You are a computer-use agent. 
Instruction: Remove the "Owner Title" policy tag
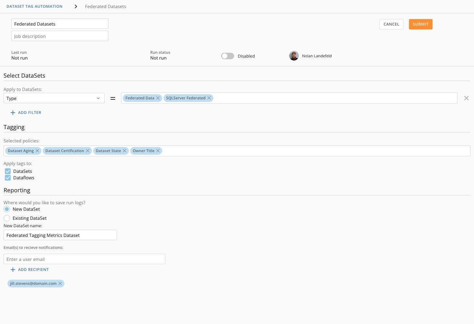tap(158, 151)
